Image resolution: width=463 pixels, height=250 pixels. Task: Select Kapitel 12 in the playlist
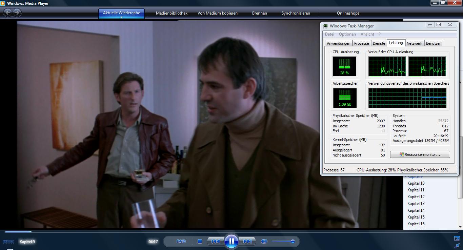[416, 197]
